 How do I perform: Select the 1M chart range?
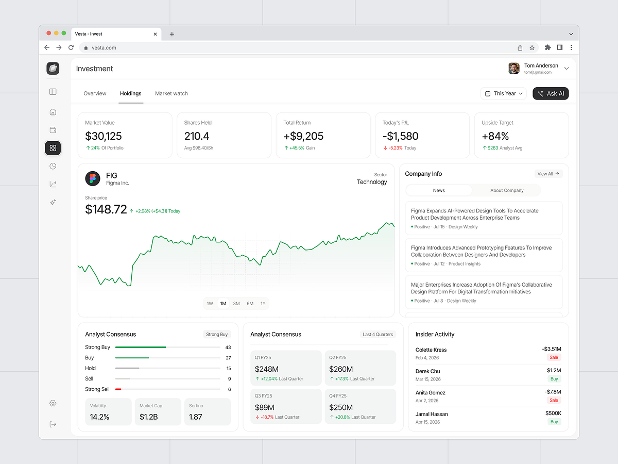(x=223, y=304)
